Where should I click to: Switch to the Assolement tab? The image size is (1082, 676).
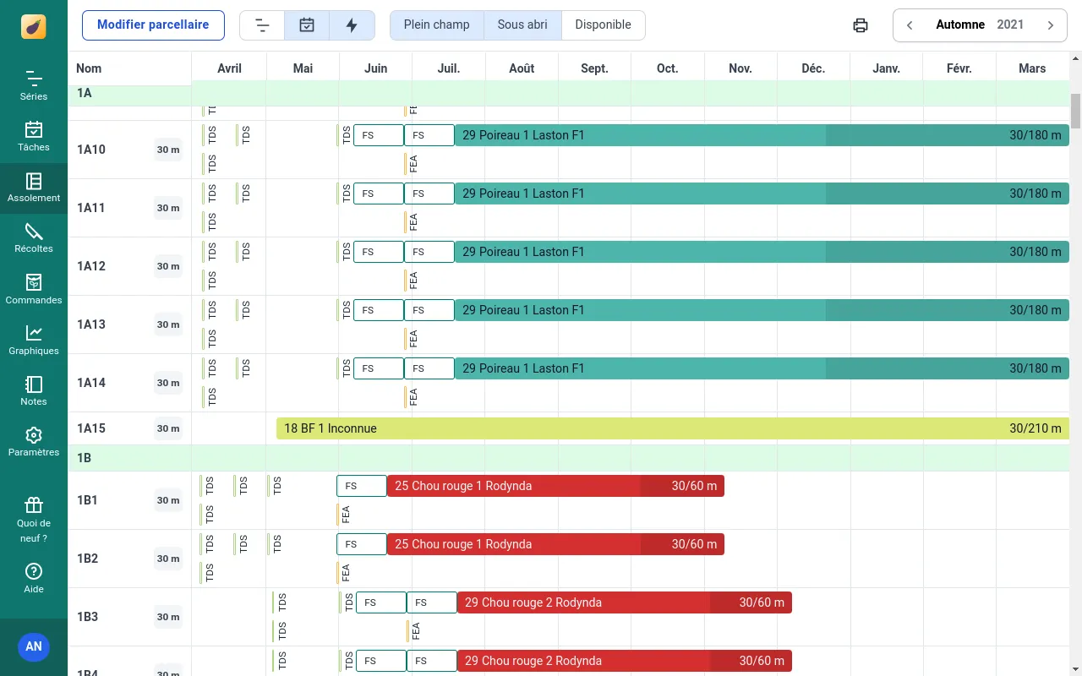[x=34, y=187]
